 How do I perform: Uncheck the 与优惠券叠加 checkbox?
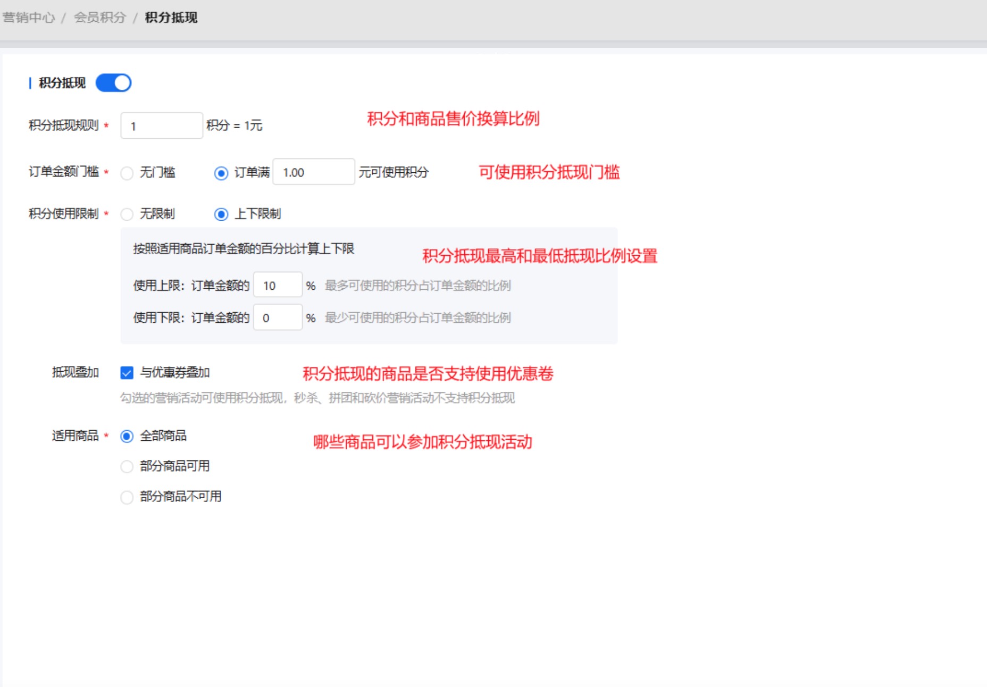127,373
